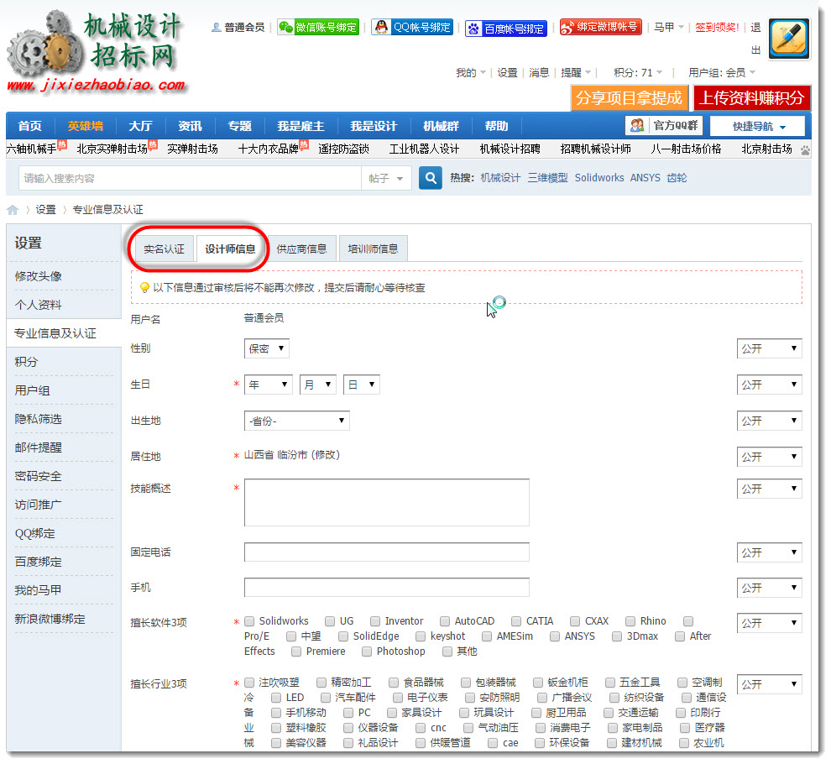Open the 技能概述 privacy 公开 dropdown
This screenshot has width=831, height=764.
pos(769,489)
